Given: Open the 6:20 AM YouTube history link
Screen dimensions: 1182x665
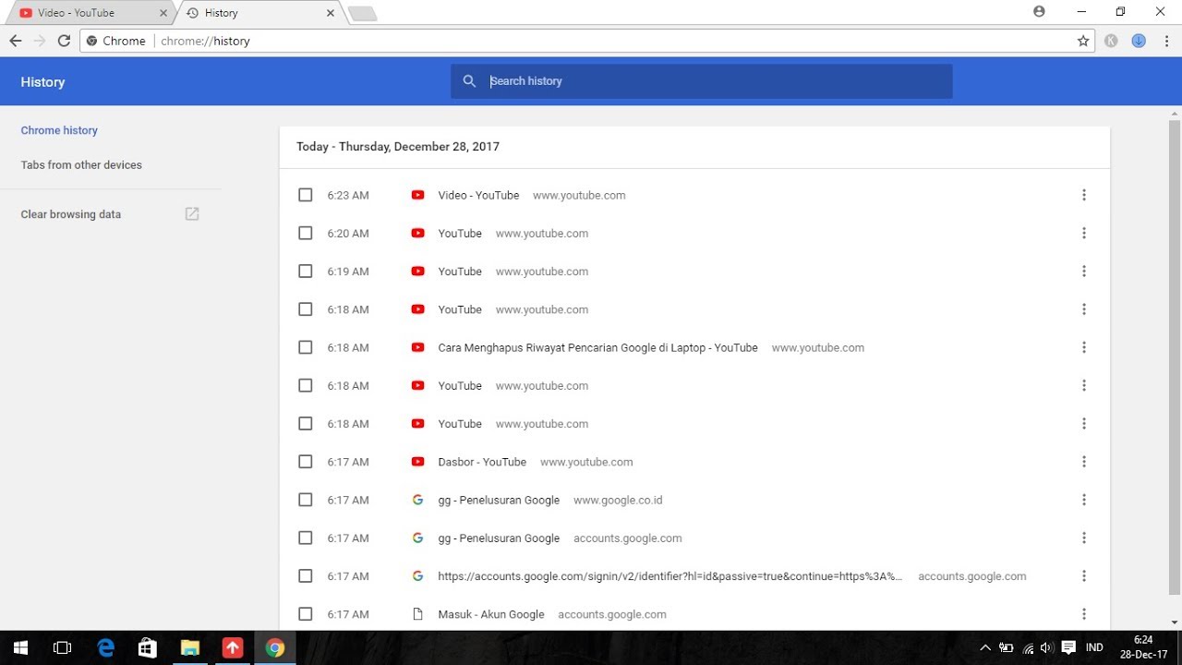Looking at the screenshot, I should point(460,233).
